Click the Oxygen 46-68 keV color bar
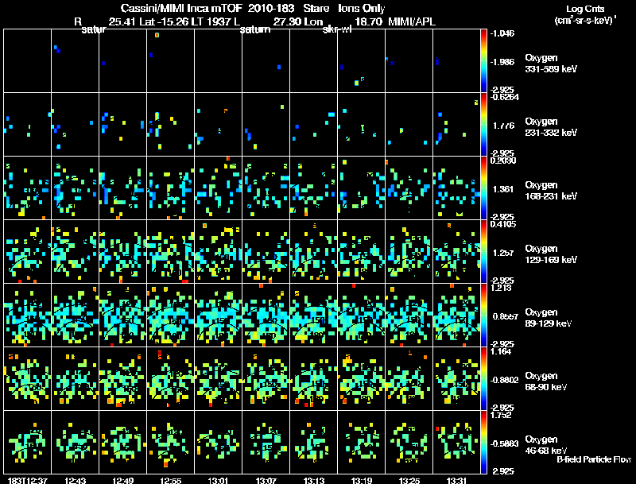This screenshot has width=636, height=484. point(485,442)
